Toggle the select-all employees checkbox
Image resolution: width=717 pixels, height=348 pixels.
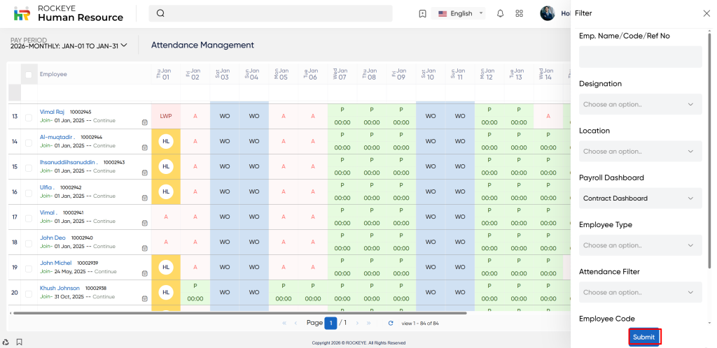pos(29,74)
